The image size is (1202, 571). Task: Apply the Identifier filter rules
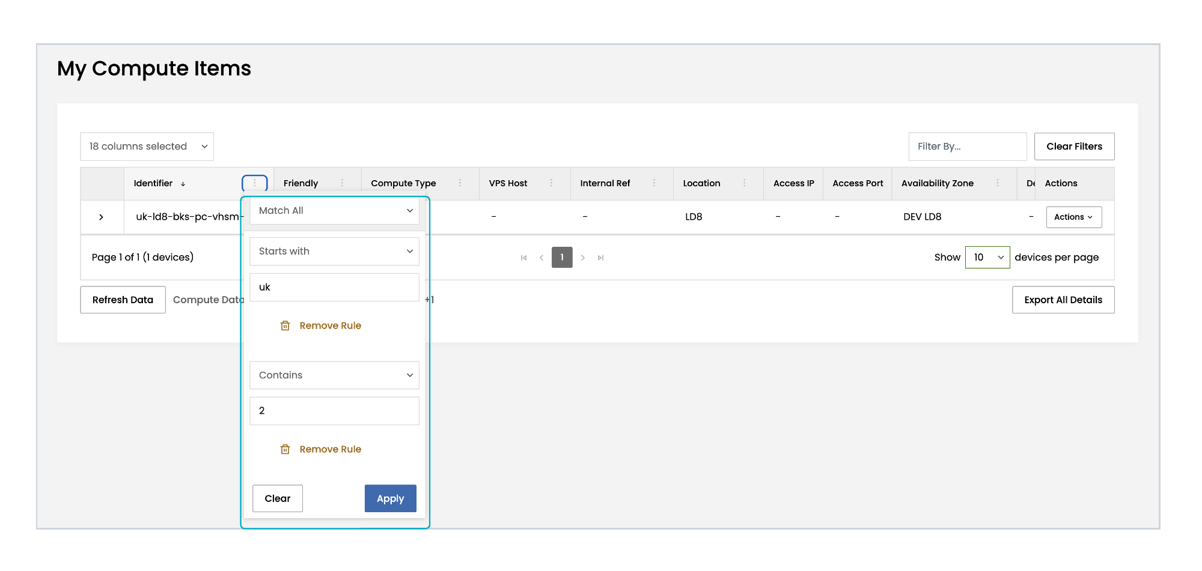(390, 498)
